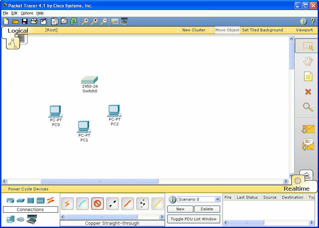
Task: Select the Realtime mode tab
Action: coord(296,189)
